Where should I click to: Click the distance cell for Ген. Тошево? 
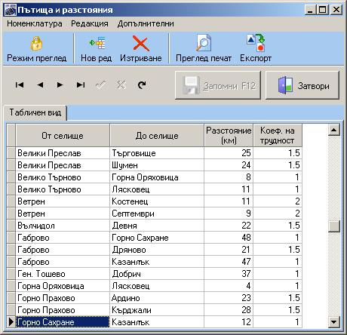[229, 274]
